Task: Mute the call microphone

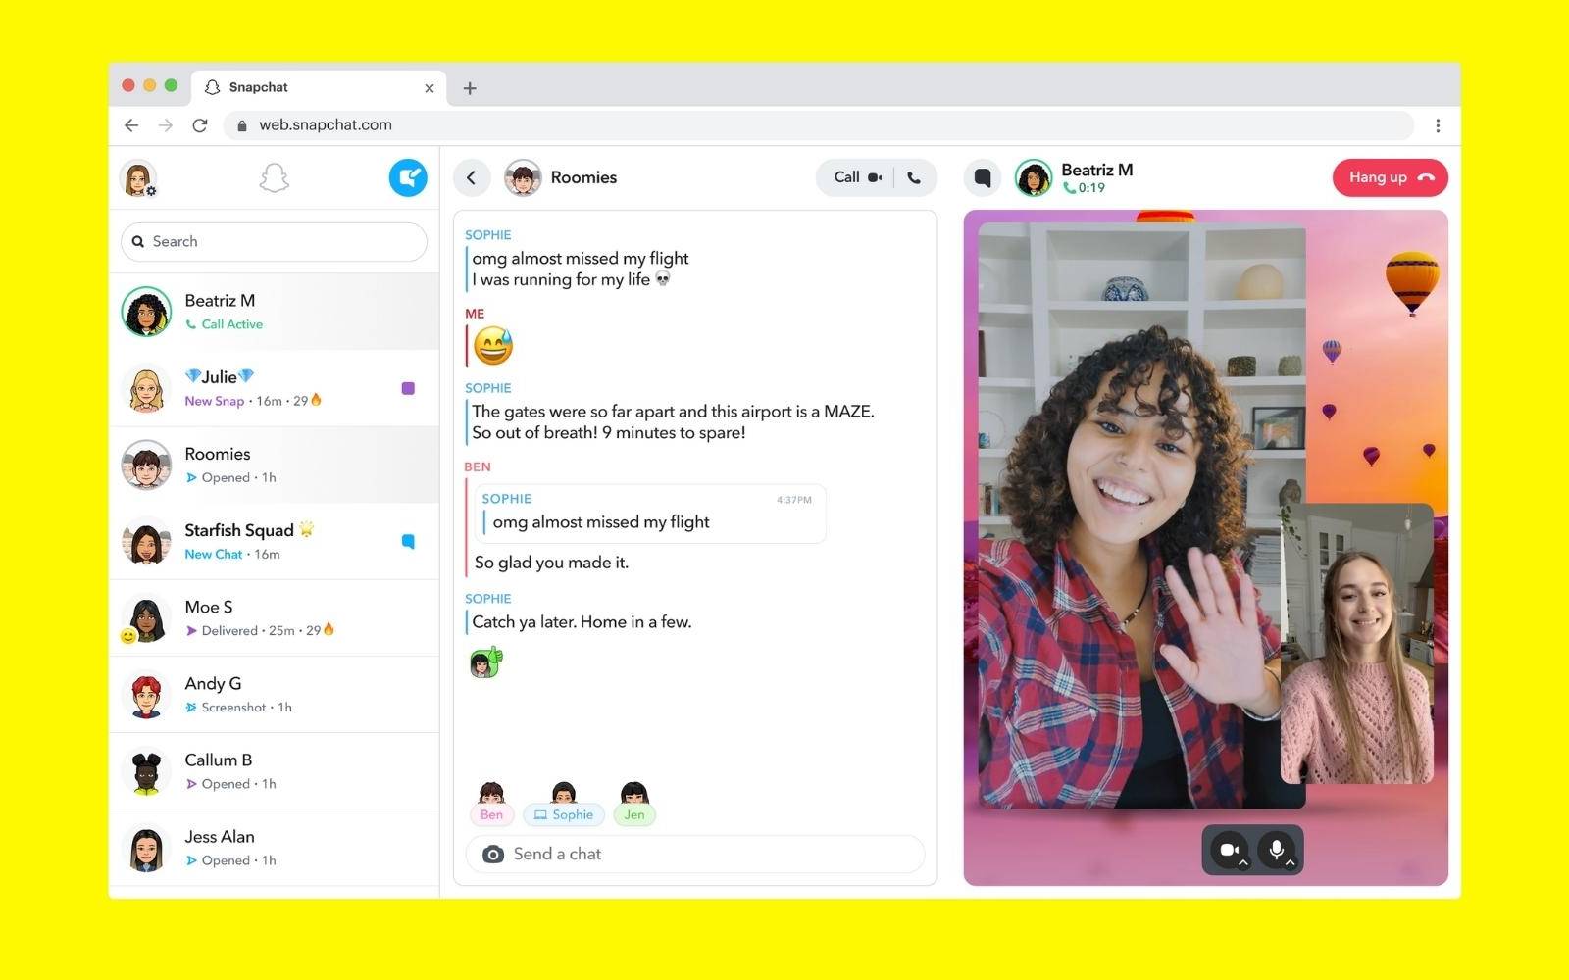Action: (x=1276, y=849)
